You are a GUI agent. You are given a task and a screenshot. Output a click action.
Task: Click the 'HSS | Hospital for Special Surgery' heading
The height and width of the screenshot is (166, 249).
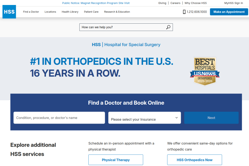126,45
